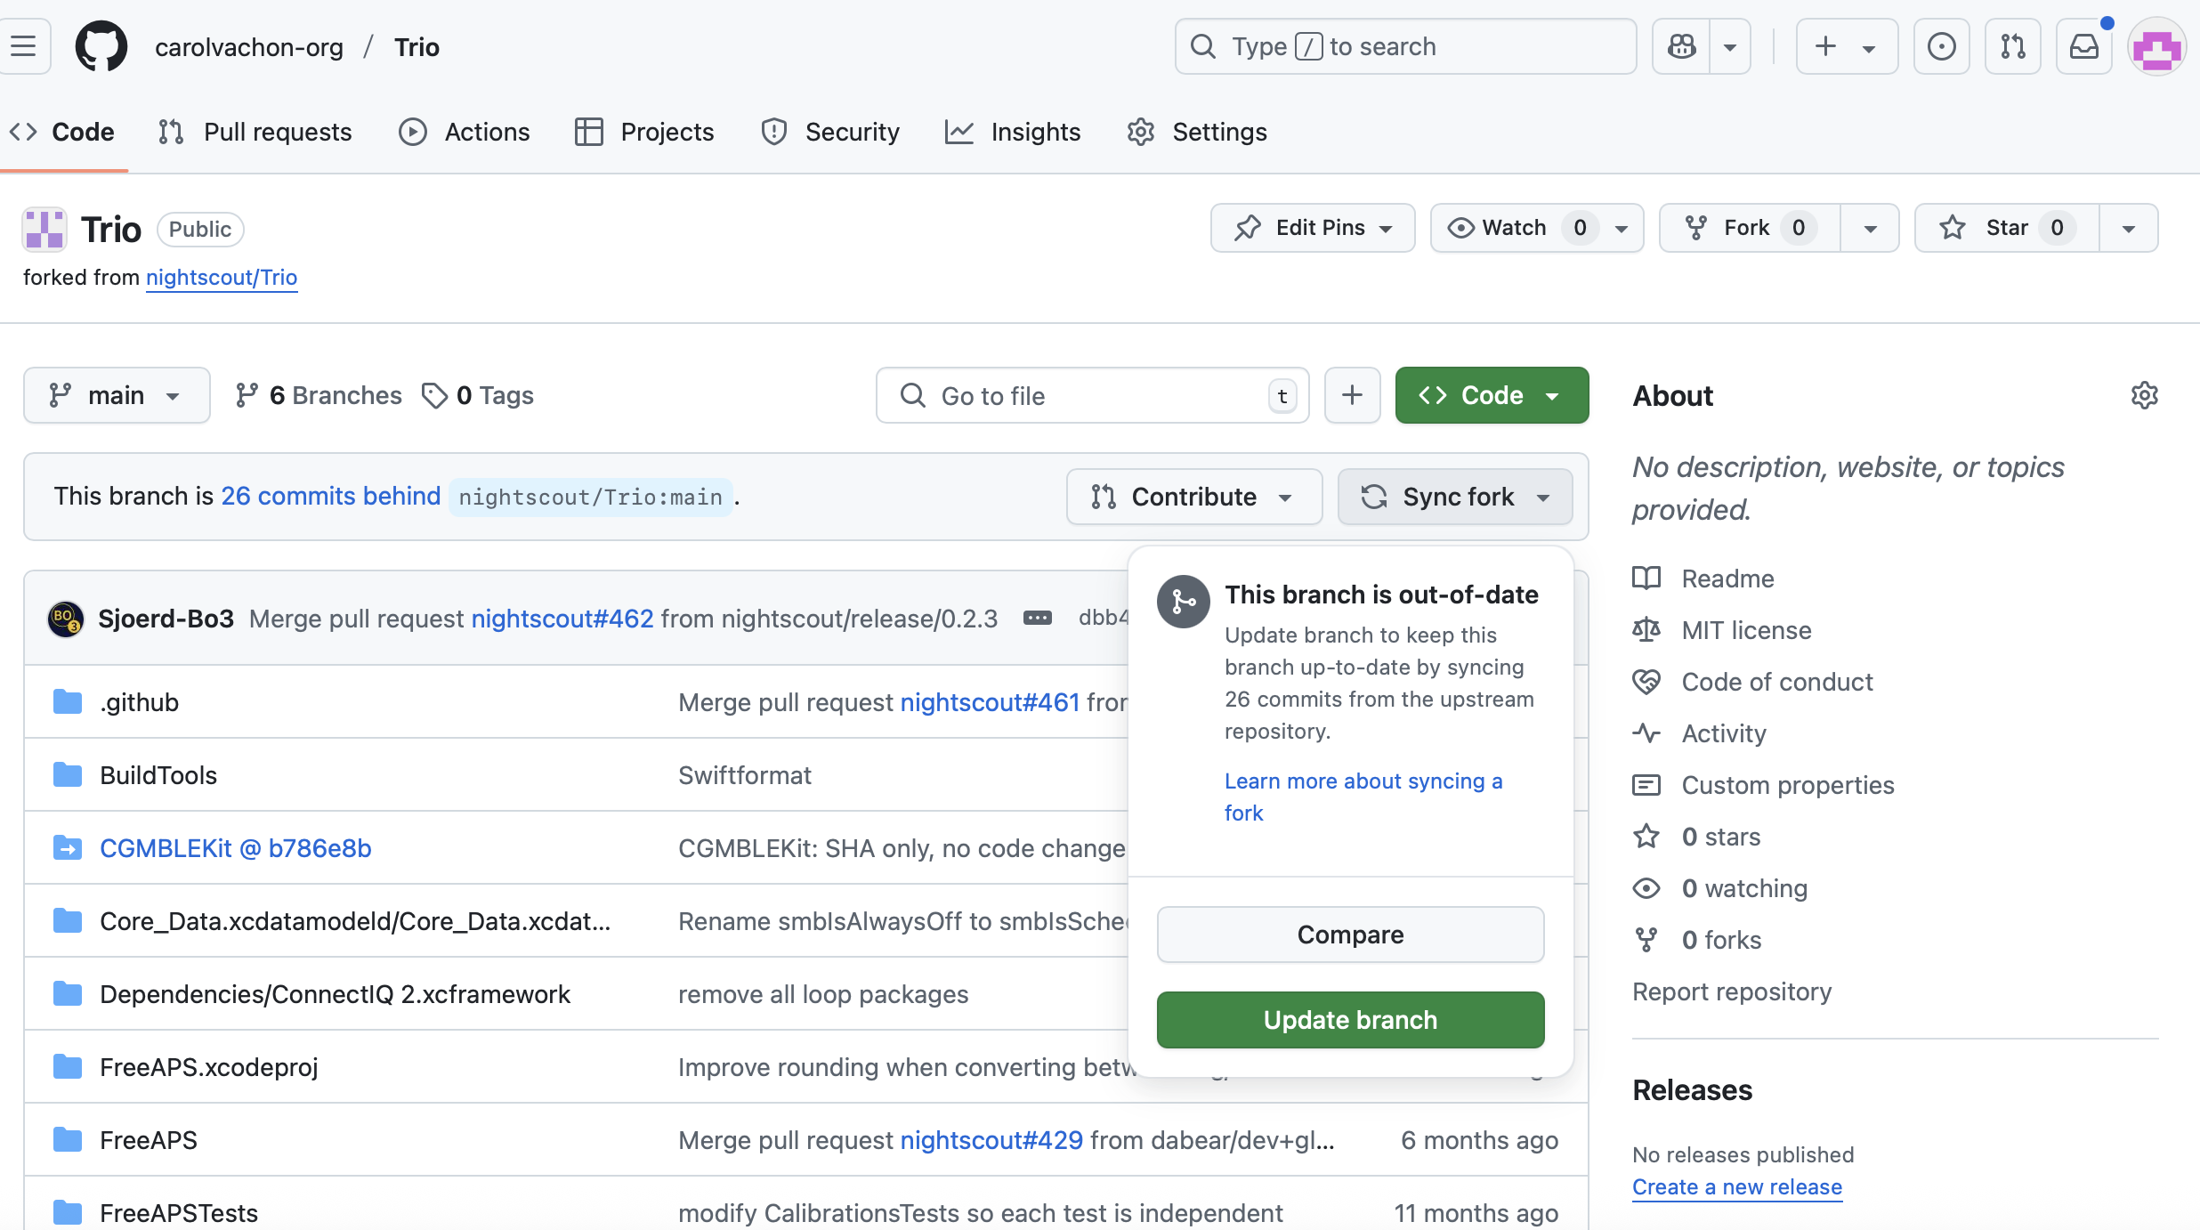Toggle the Sync fork dropdown
The width and height of the screenshot is (2200, 1230).
pos(1455,497)
